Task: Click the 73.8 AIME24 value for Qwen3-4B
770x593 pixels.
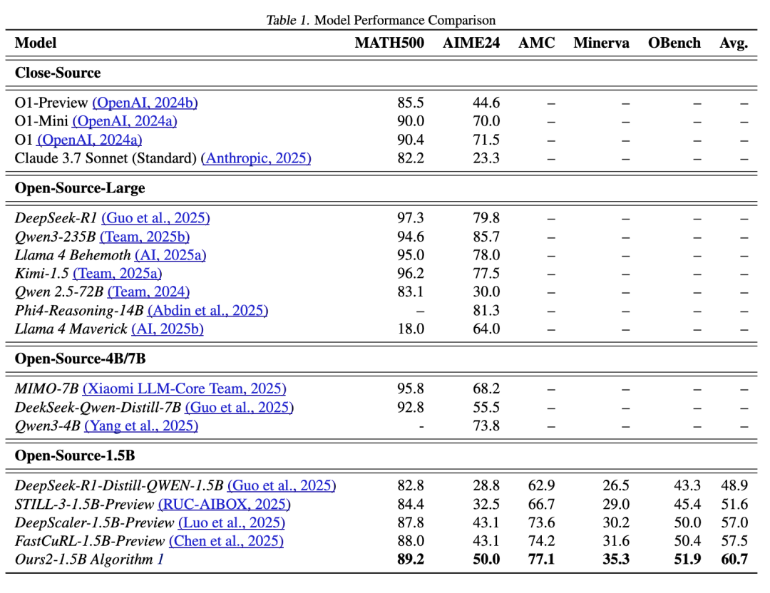Action: (x=486, y=426)
